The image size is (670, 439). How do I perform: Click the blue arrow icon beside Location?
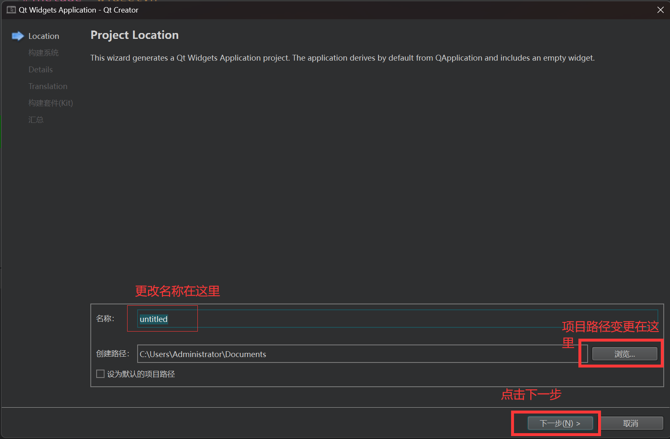click(18, 36)
